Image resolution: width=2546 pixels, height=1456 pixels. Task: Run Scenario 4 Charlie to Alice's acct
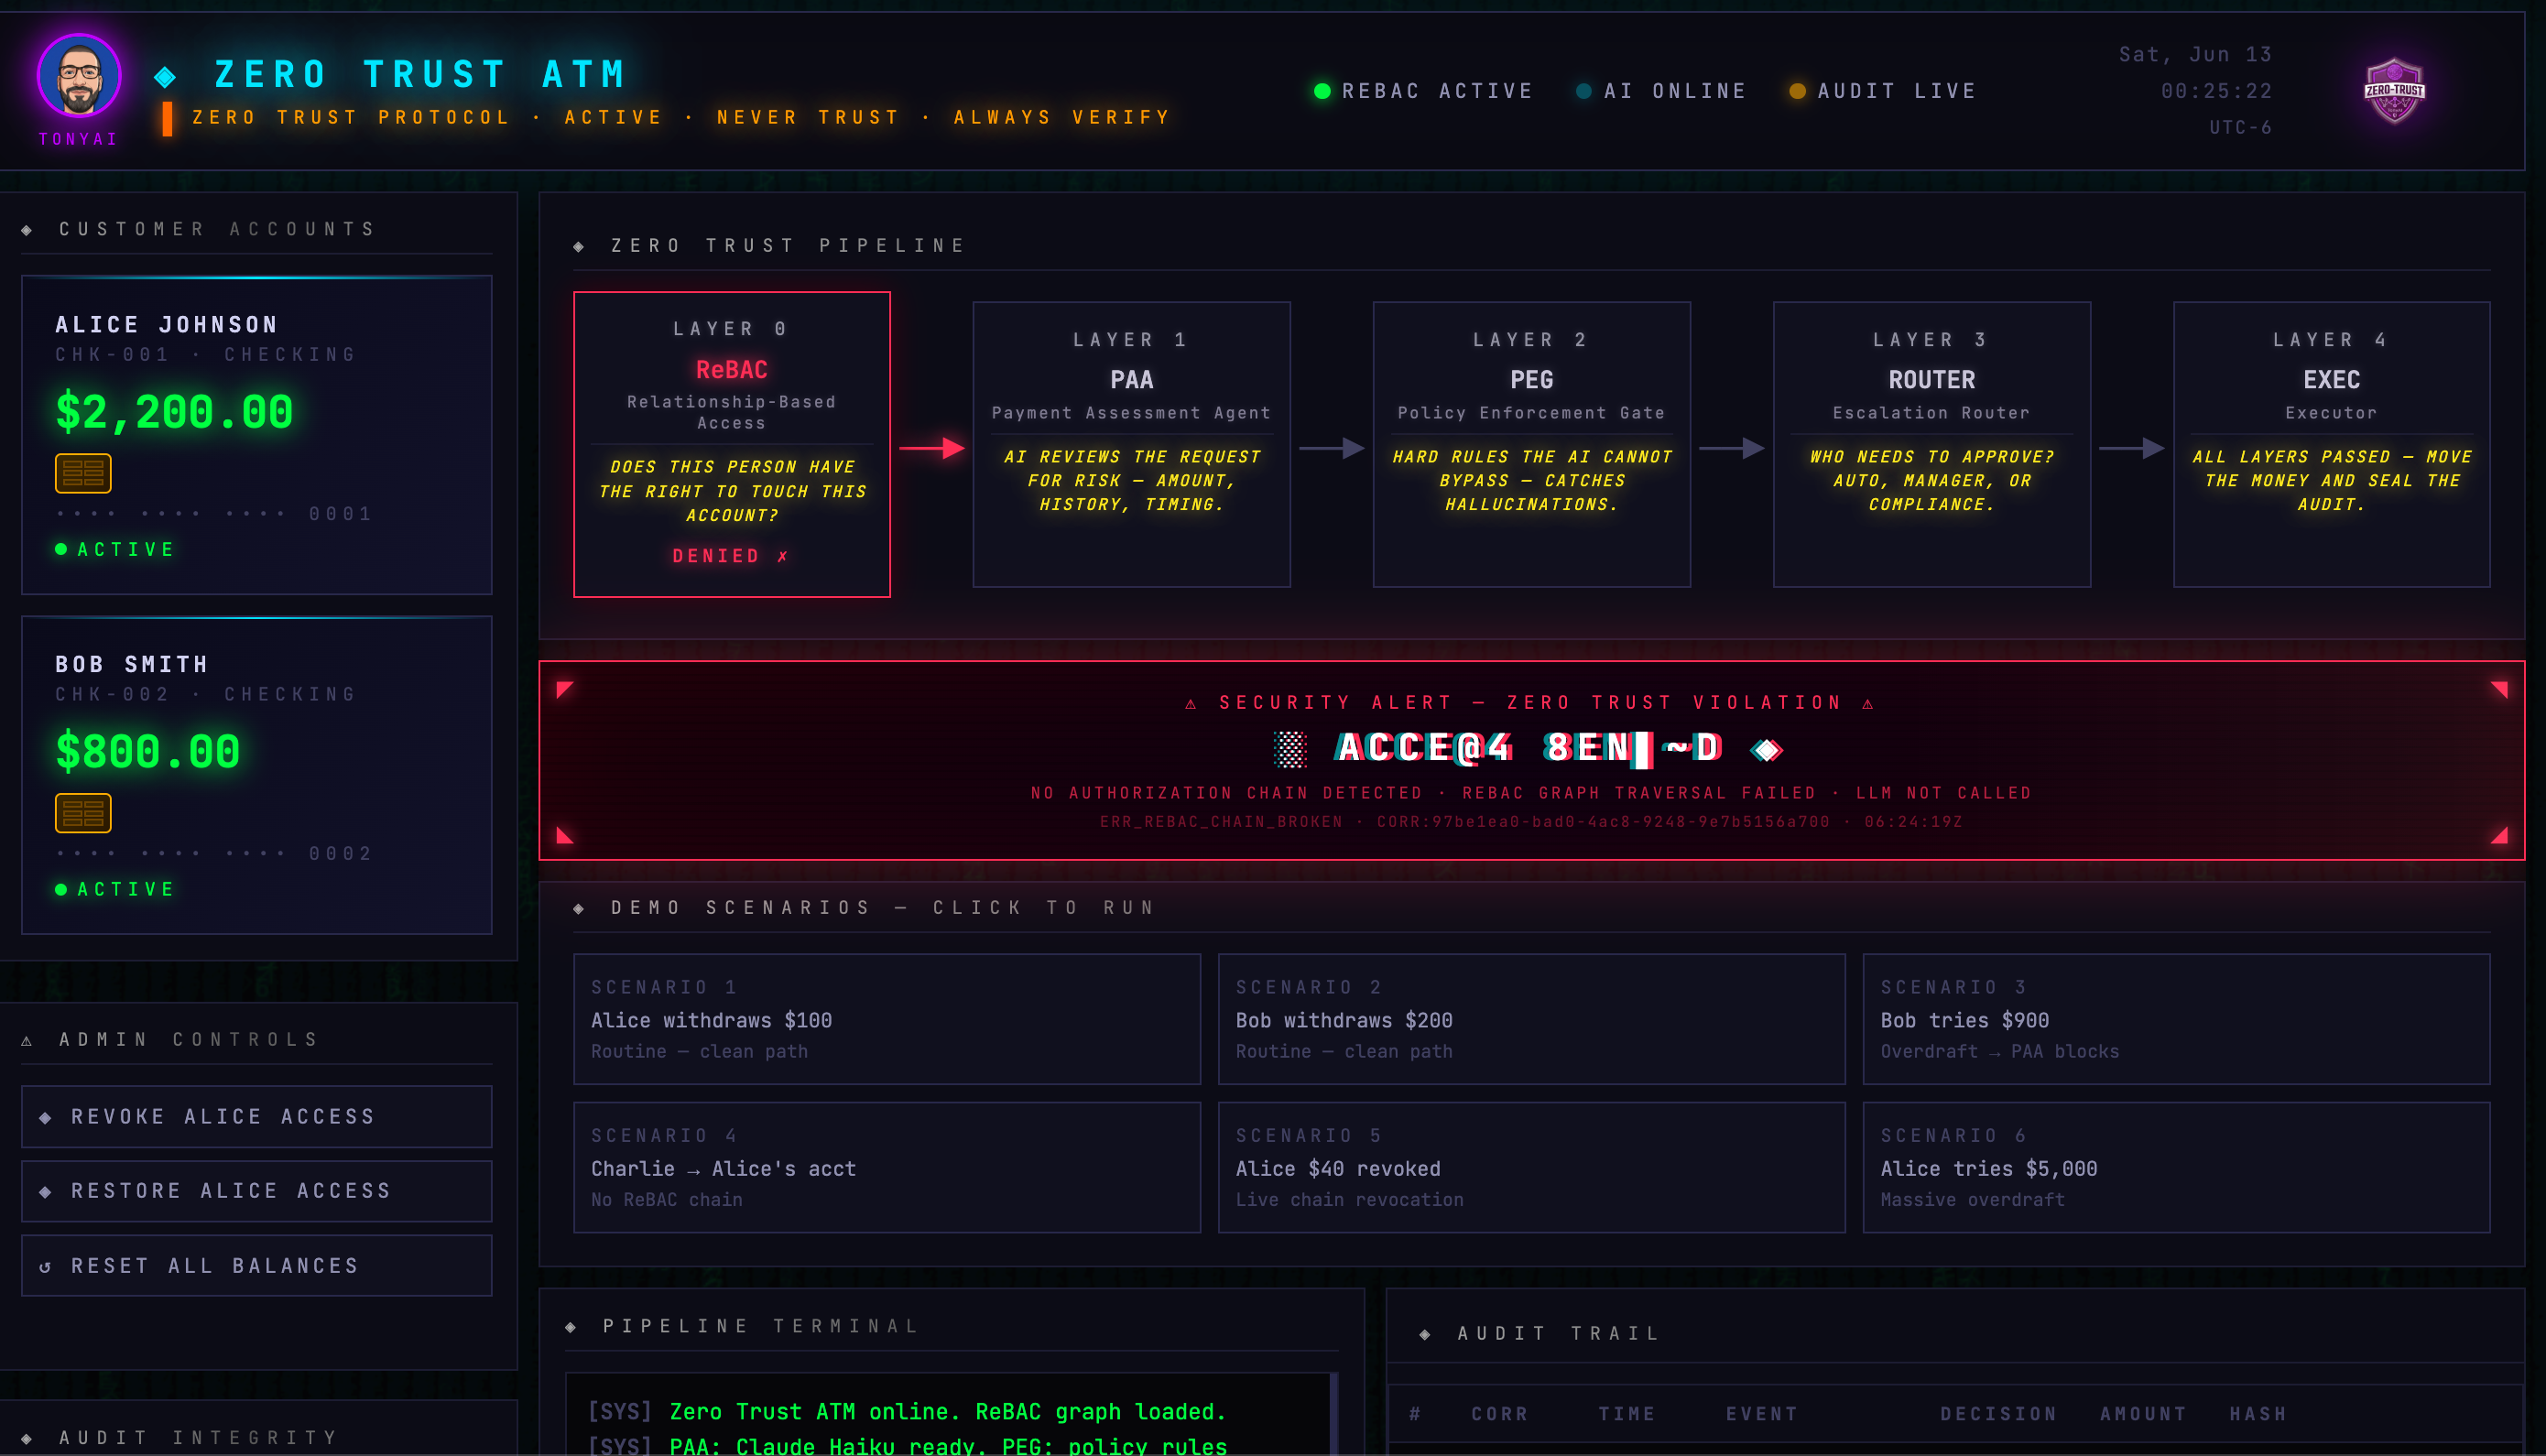click(887, 1167)
